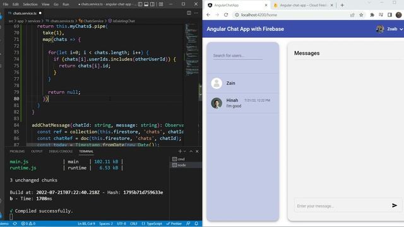Open the Edit menu

coord(15,4)
